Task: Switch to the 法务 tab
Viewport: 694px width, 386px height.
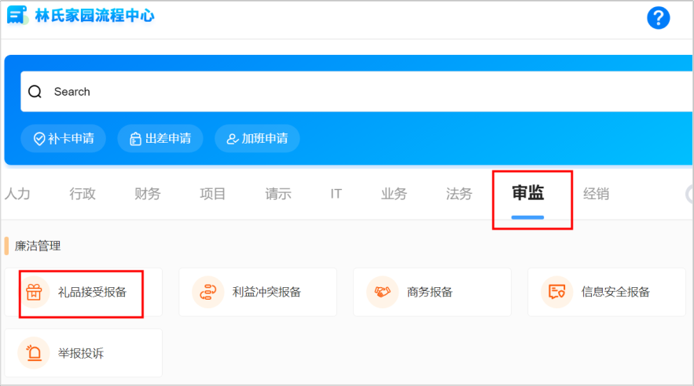Action: point(459,194)
